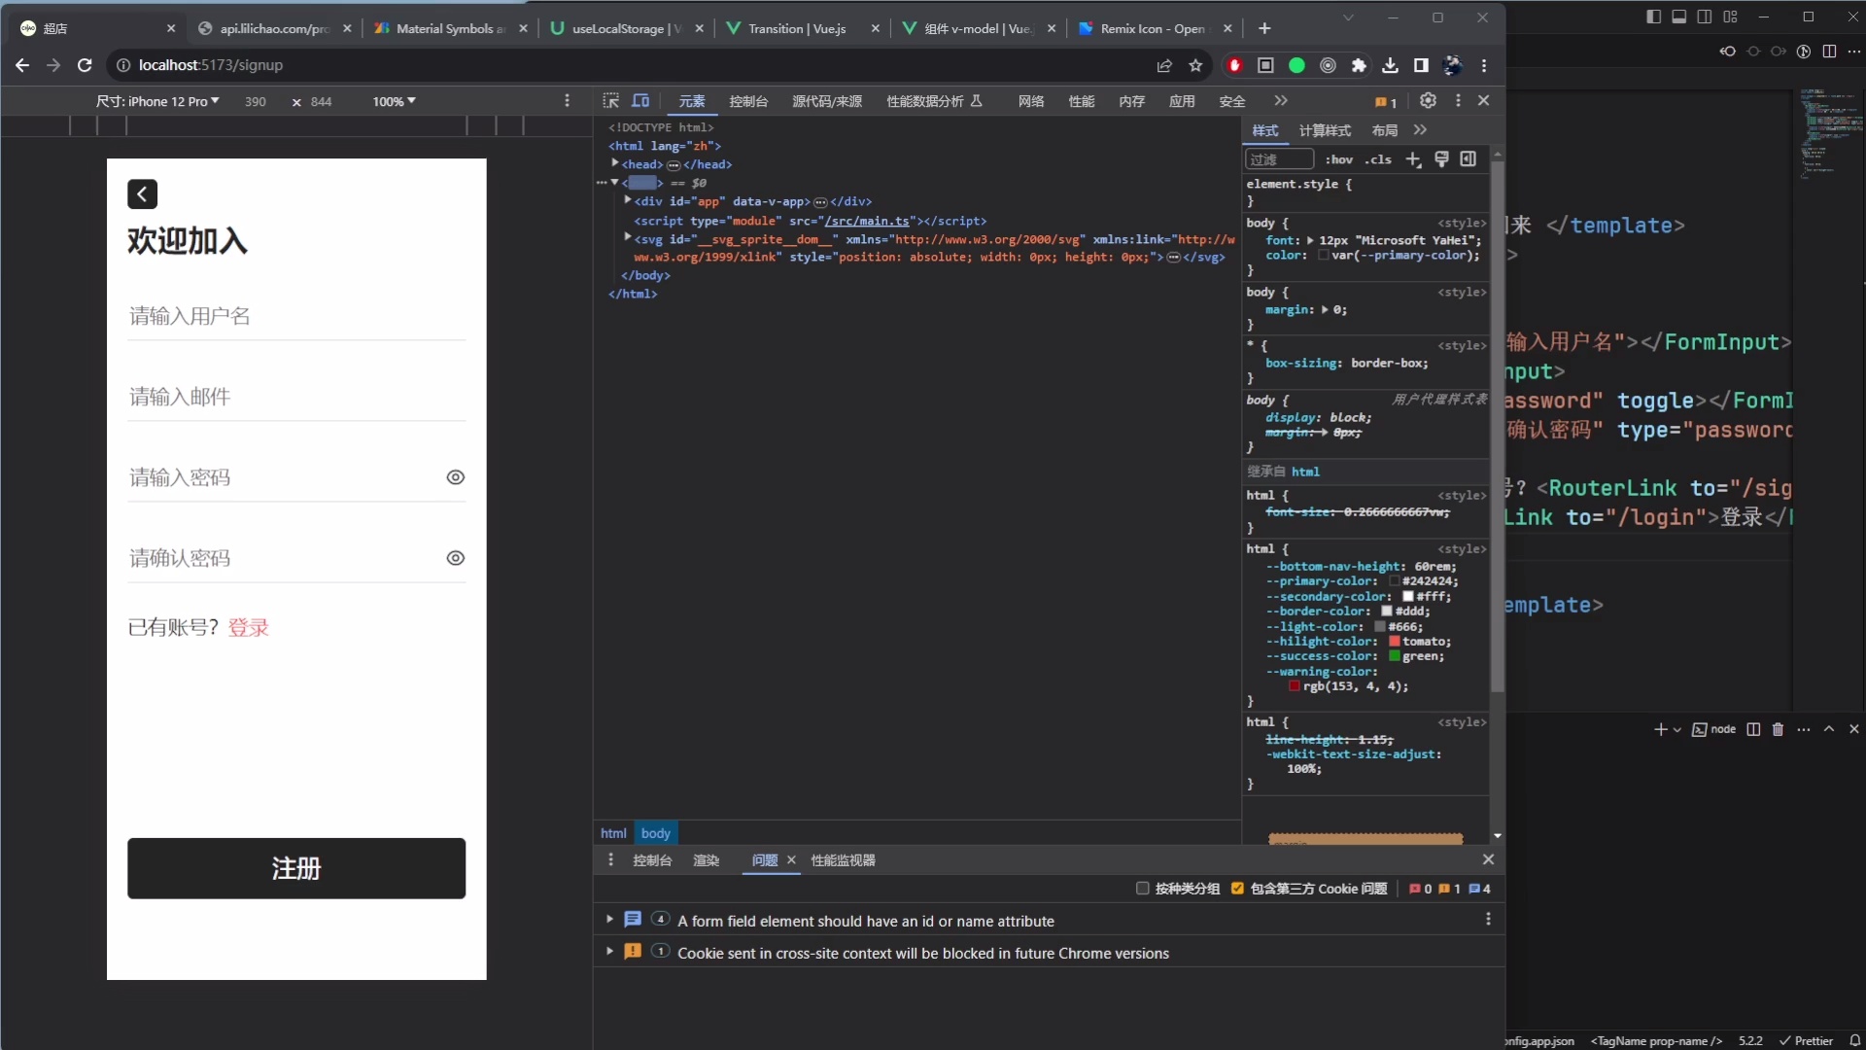Bookmark the page with the star icon

pyautogui.click(x=1195, y=65)
